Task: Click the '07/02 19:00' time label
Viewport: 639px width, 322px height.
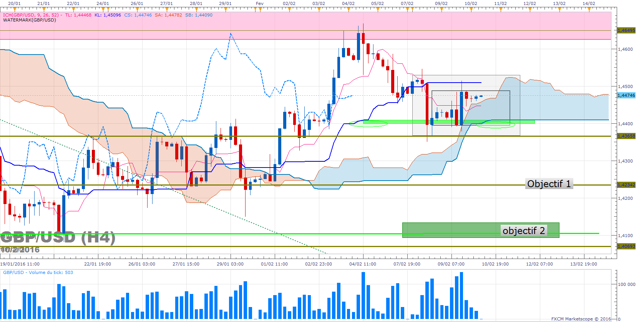Action: coord(407,264)
